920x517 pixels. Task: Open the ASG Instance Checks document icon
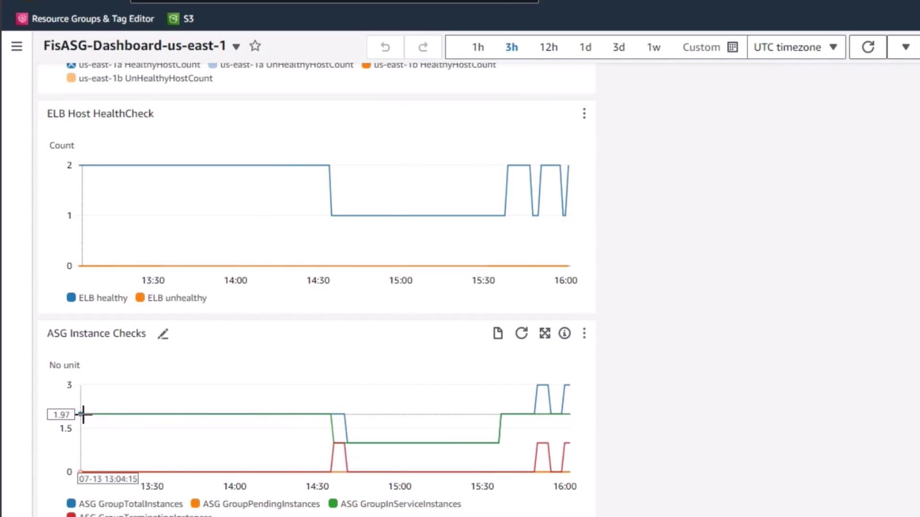(498, 333)
